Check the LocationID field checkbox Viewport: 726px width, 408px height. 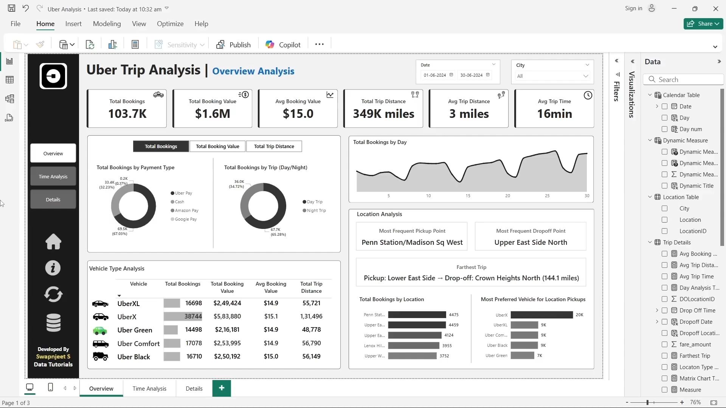click(664, 231)
